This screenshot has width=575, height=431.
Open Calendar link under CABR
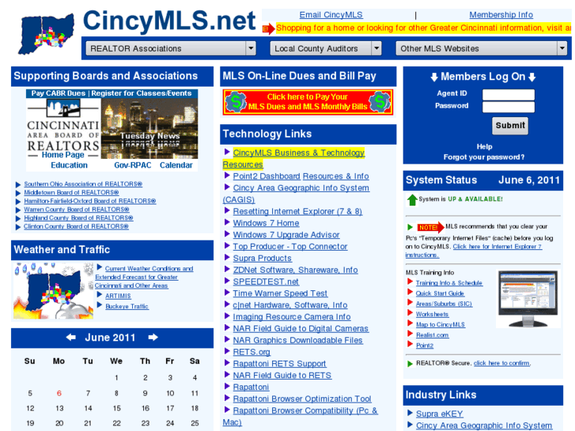(176, 165)
